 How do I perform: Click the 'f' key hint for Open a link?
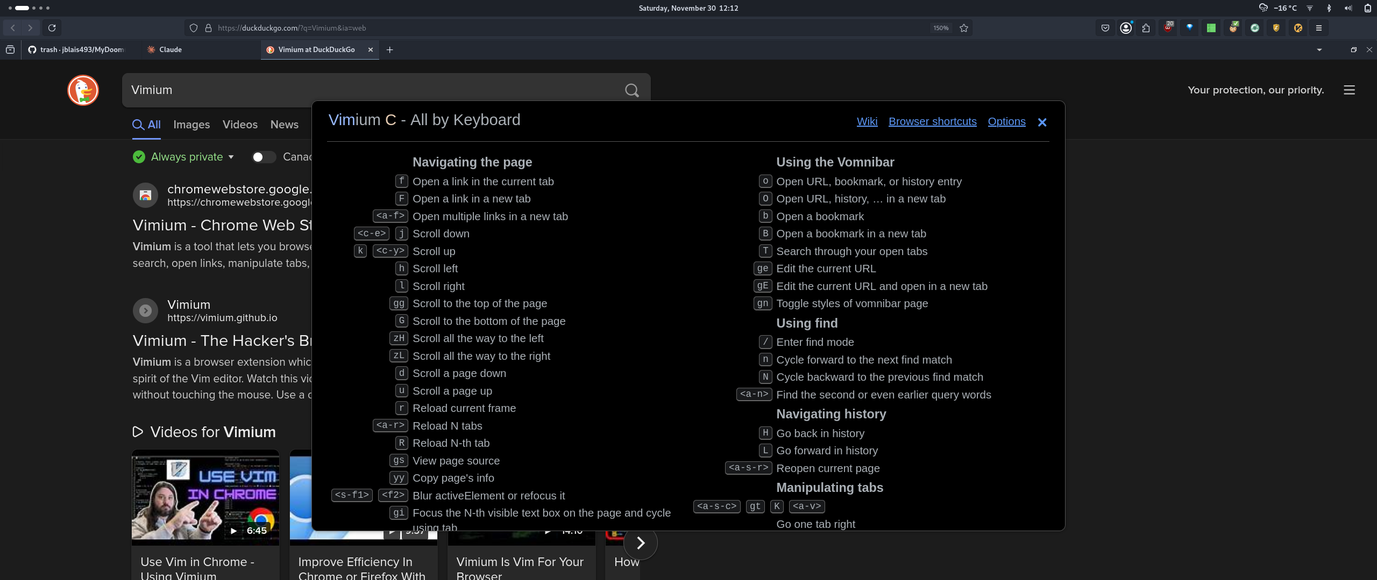(x=401, y=181)
